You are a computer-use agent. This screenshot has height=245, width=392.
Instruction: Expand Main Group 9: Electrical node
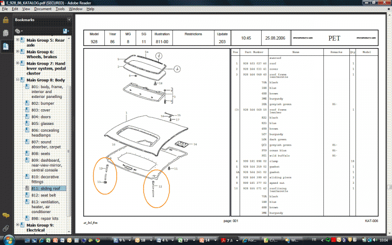point(18,225)
